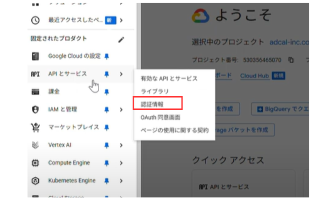Open API とサービス in the sidebar
Viewport: 330px width, 206px height.
coord(67,74)
